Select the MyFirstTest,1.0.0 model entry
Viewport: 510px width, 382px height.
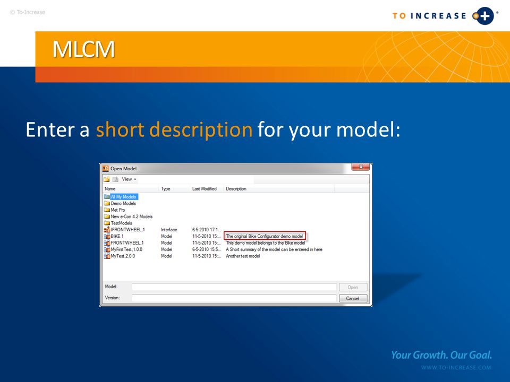point(126,249)
